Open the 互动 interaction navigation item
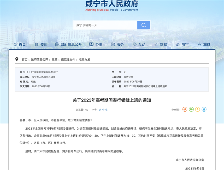Image resolution: width=224 pixels, height=170 pixels. pyautogui.click(x=139, y=45)
